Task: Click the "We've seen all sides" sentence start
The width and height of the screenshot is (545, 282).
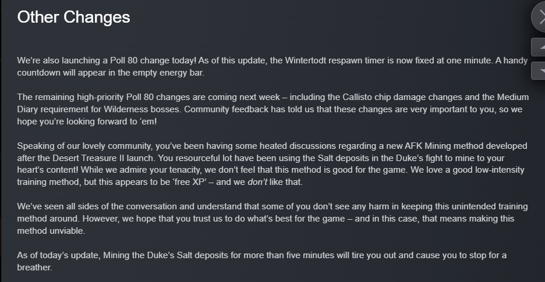Action: click(60, 206)
